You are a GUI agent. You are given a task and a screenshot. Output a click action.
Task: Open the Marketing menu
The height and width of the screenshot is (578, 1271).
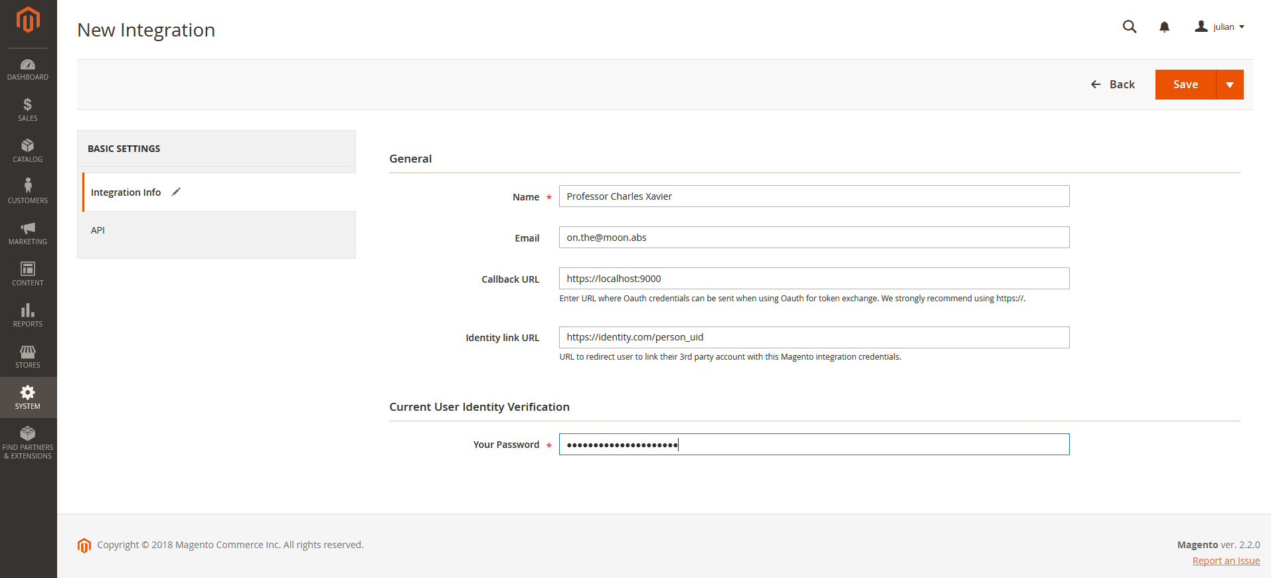[x=28, y=233]
